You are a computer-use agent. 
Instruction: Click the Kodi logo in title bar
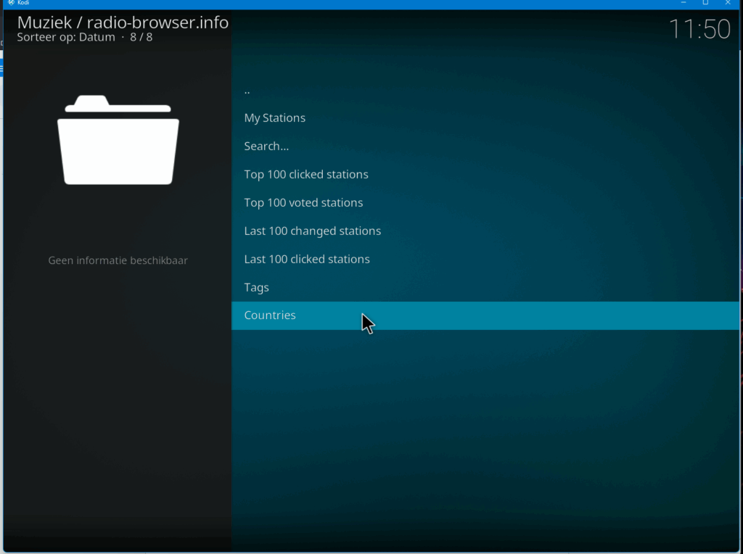click(11, 3)
